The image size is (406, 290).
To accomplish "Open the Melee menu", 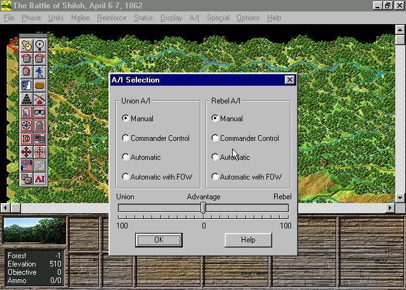I will click(81, 18).
